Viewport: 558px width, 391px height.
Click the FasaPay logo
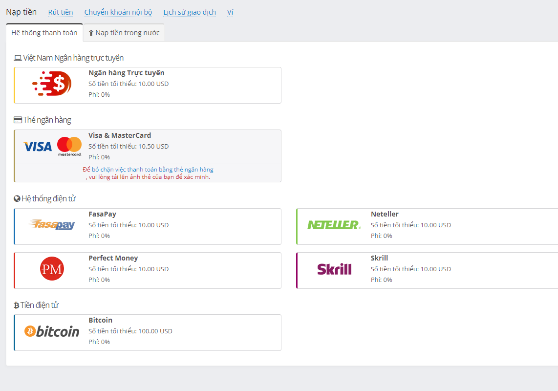click(x=52, y=224)
